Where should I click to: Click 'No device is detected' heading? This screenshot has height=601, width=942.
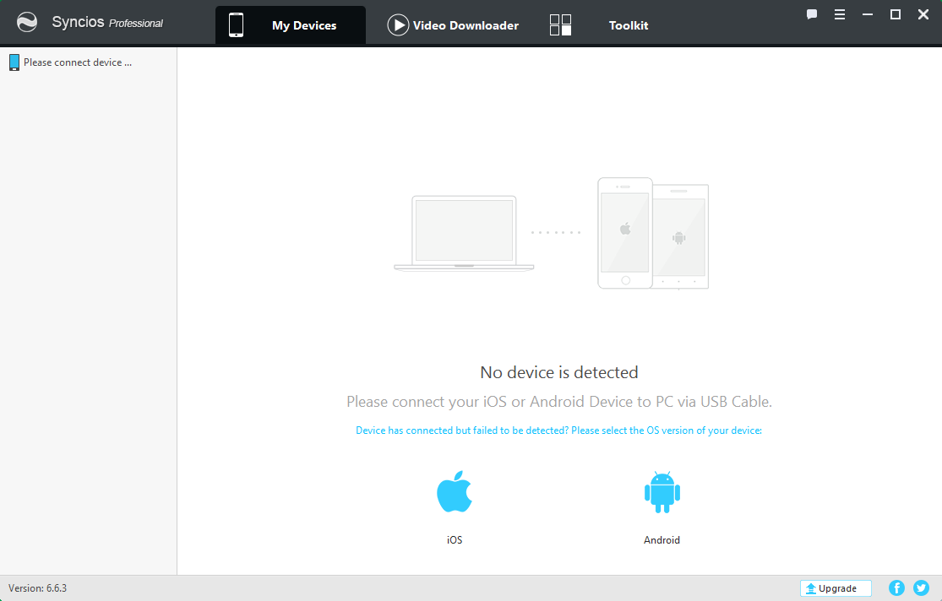coord(559,372)
